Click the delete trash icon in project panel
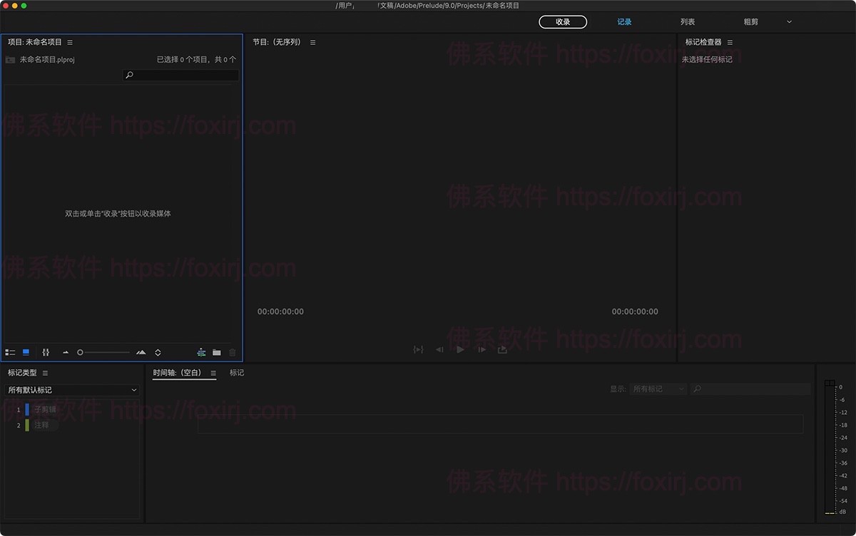This screenshot has height=536, width=856. coord(233,352)
